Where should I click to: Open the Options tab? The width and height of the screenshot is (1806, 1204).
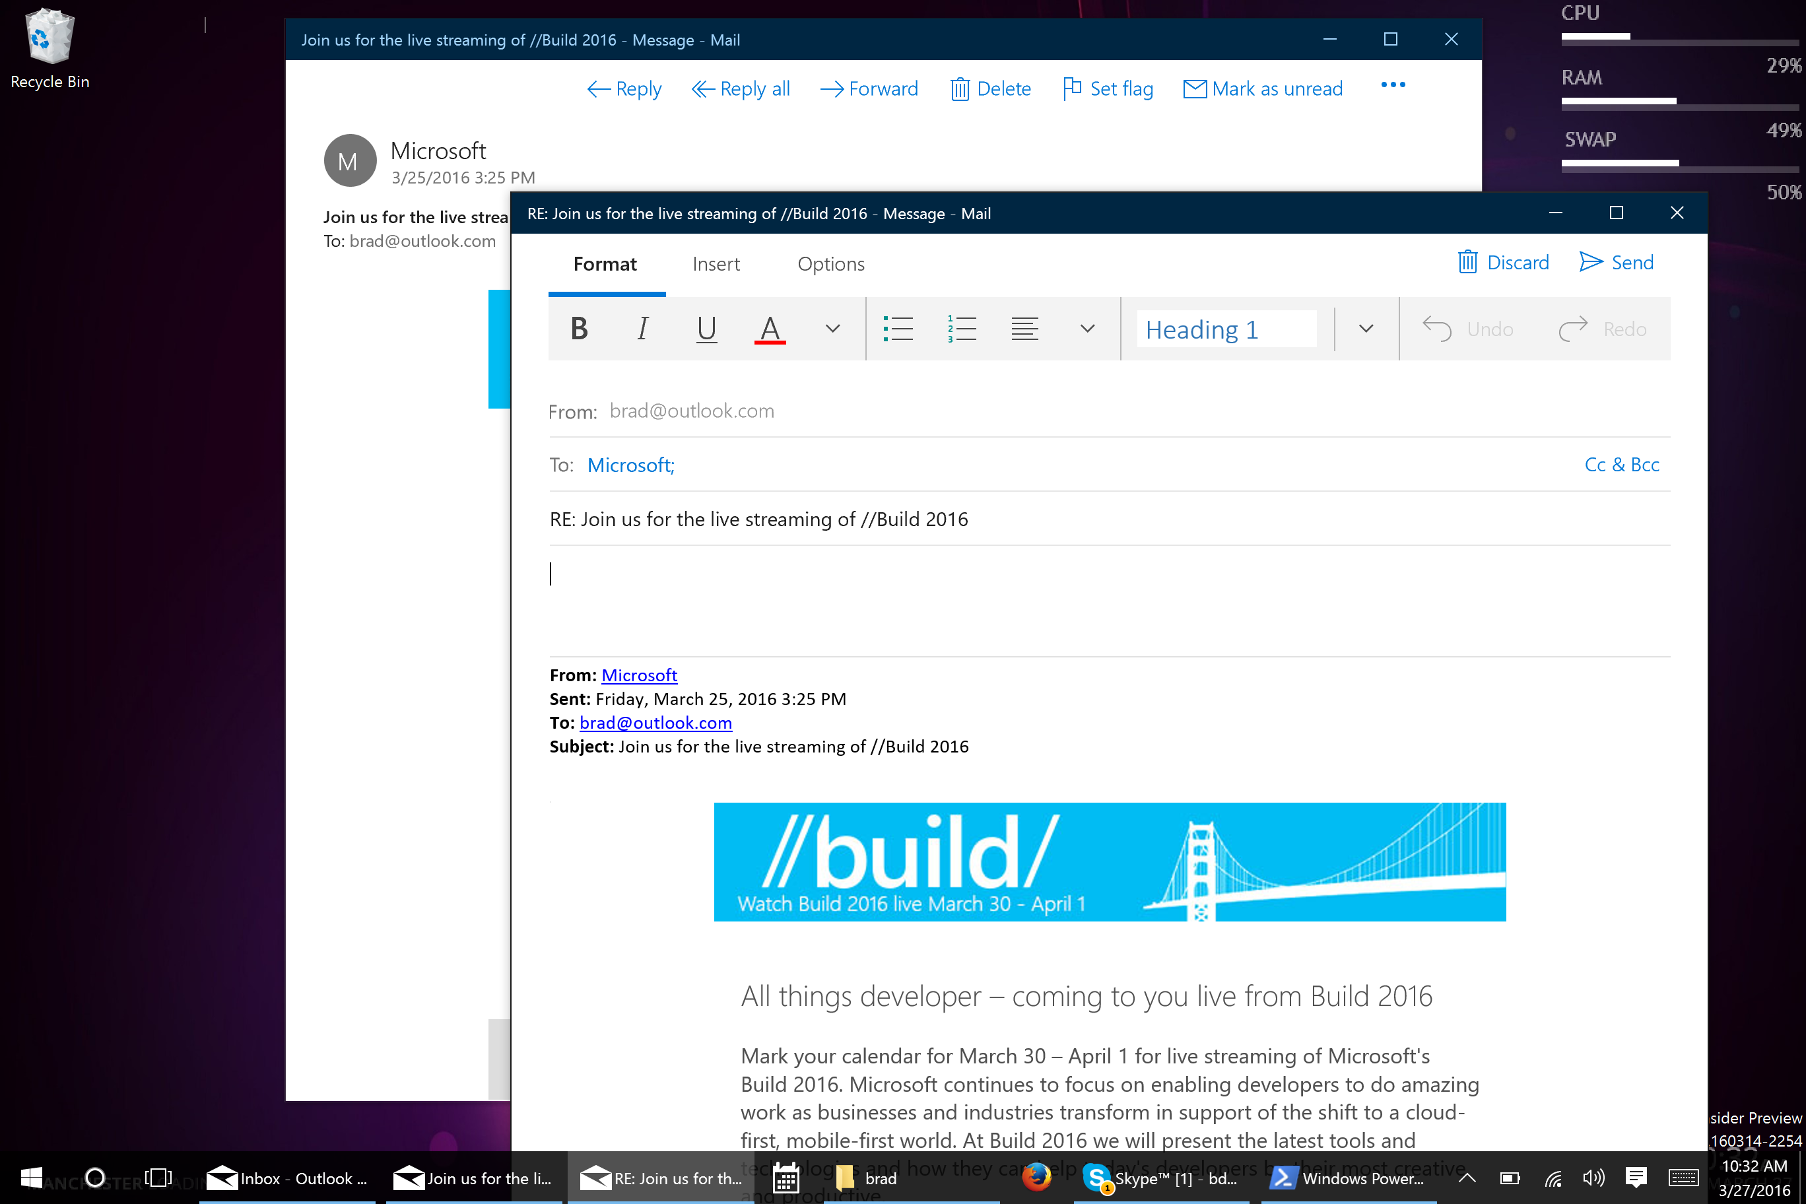click(x=831, y=264)
